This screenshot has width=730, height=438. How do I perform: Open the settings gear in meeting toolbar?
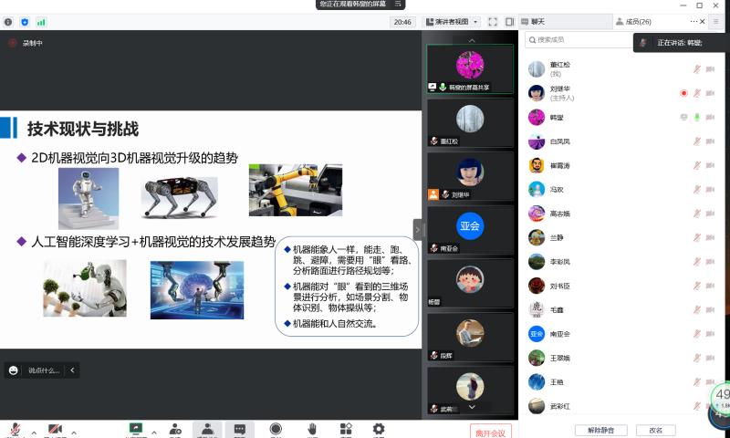[378, 429]
